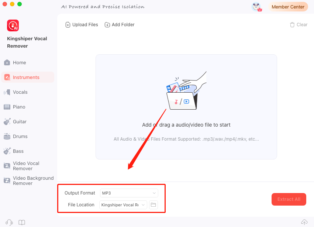Click the cloud upload icon
Image resolution: width=314 pixels, height=227 pixels.
(x=304, y=222)
